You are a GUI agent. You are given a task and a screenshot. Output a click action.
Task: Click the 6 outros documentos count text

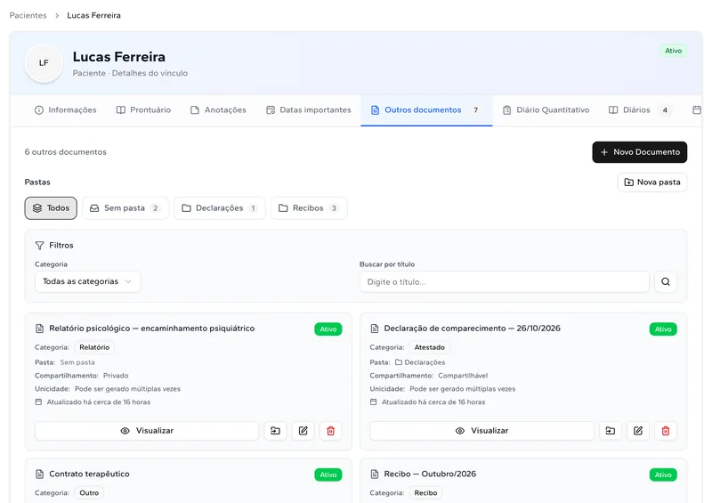[x=65, y=152]
